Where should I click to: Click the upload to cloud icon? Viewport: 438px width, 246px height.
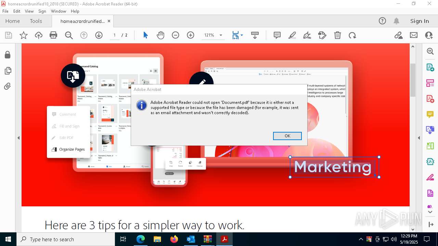click(39, 35)
